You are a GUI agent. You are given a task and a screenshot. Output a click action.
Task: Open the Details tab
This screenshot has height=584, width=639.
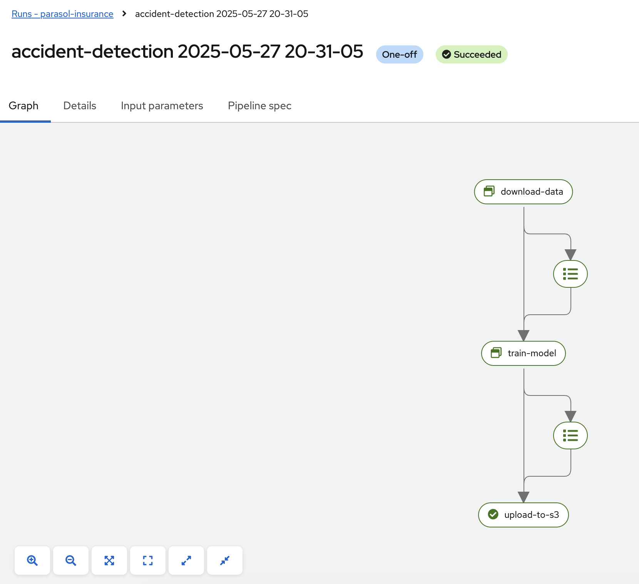(80, 106)
